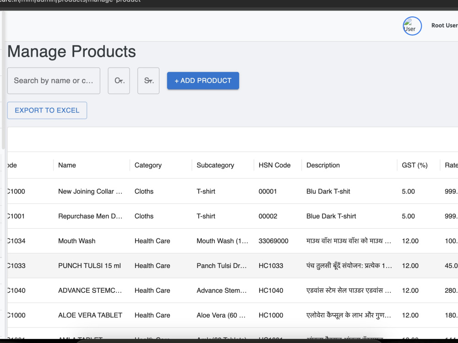This screenshot has height=343, width=458.
Task: Sort by the Category column header
Action: (x=148, y=165)
